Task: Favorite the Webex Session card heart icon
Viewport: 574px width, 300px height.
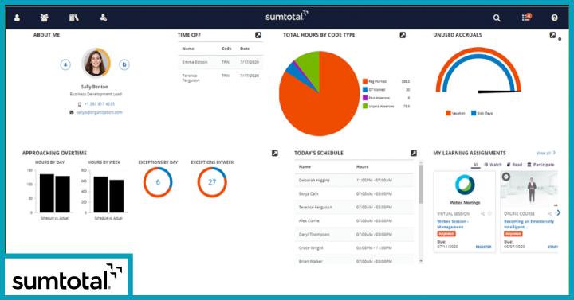Action: [x=489, y=214]
